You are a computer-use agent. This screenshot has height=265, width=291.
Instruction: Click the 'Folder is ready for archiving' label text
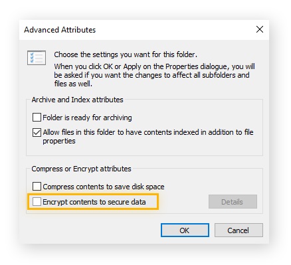[87, 118]
